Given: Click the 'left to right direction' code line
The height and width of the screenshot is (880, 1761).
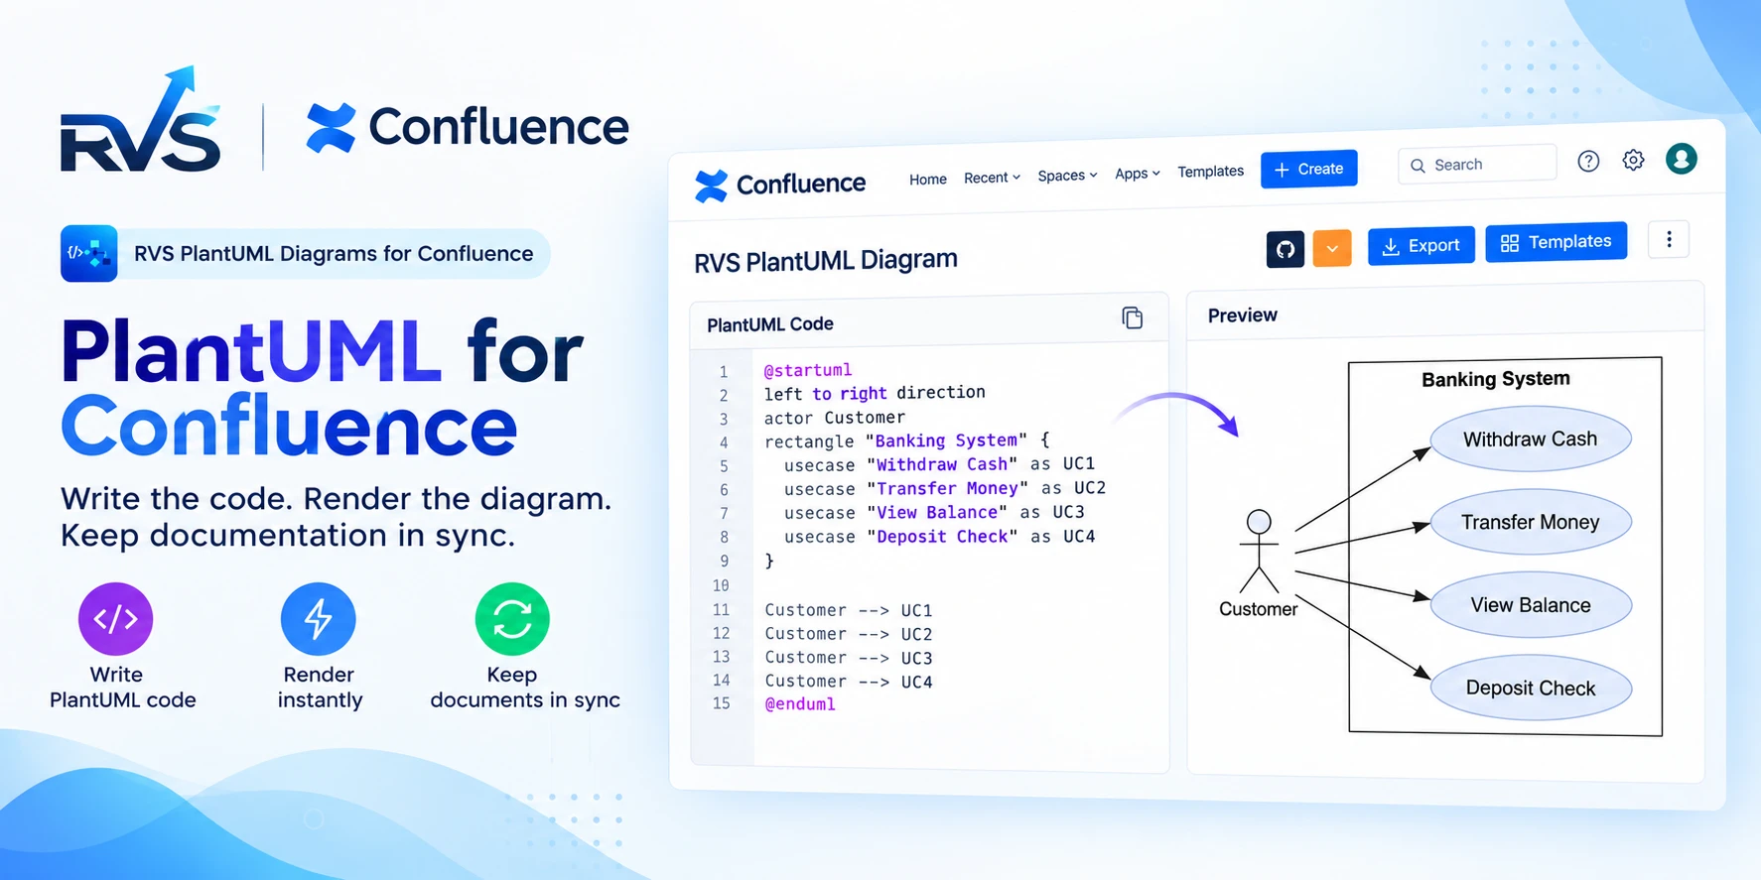Looking at the screenshot, I should (875, 393).
